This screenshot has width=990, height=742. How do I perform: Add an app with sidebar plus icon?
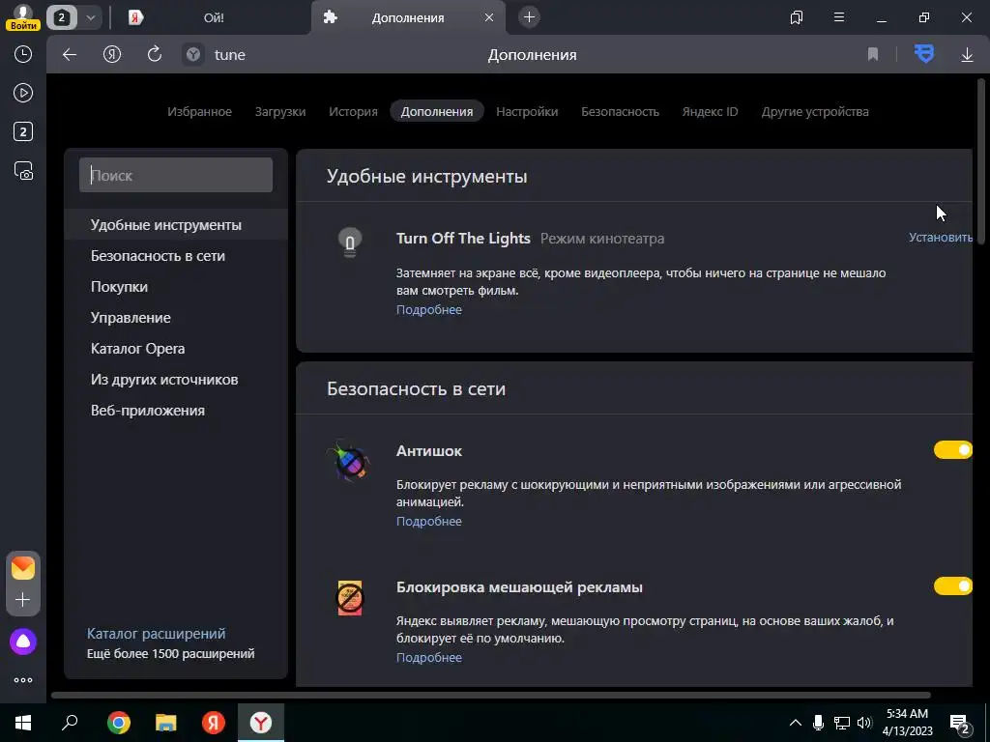(x=23, y=599)
